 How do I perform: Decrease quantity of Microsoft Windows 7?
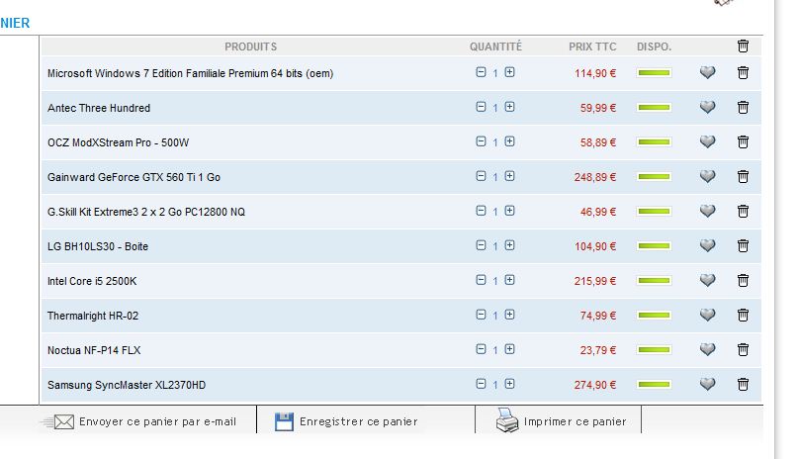(x=481, y=72)
